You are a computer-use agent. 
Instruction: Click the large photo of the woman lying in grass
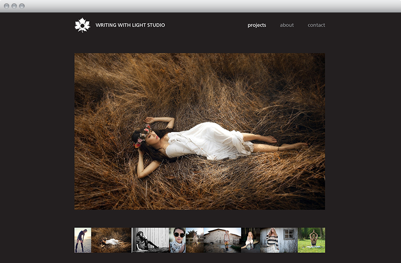(199, 131)
